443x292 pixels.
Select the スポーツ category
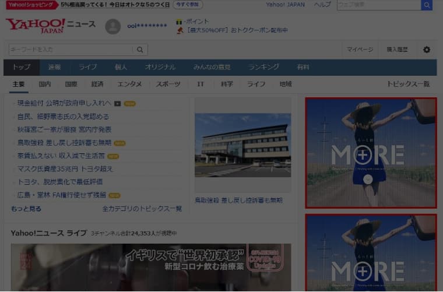(168, 84)
